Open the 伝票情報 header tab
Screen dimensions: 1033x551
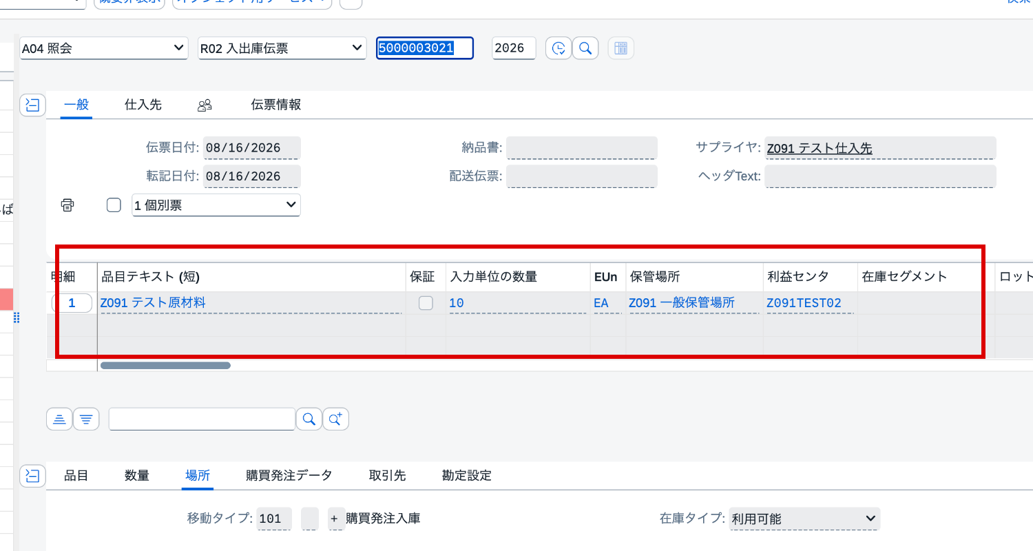point(276,105)
